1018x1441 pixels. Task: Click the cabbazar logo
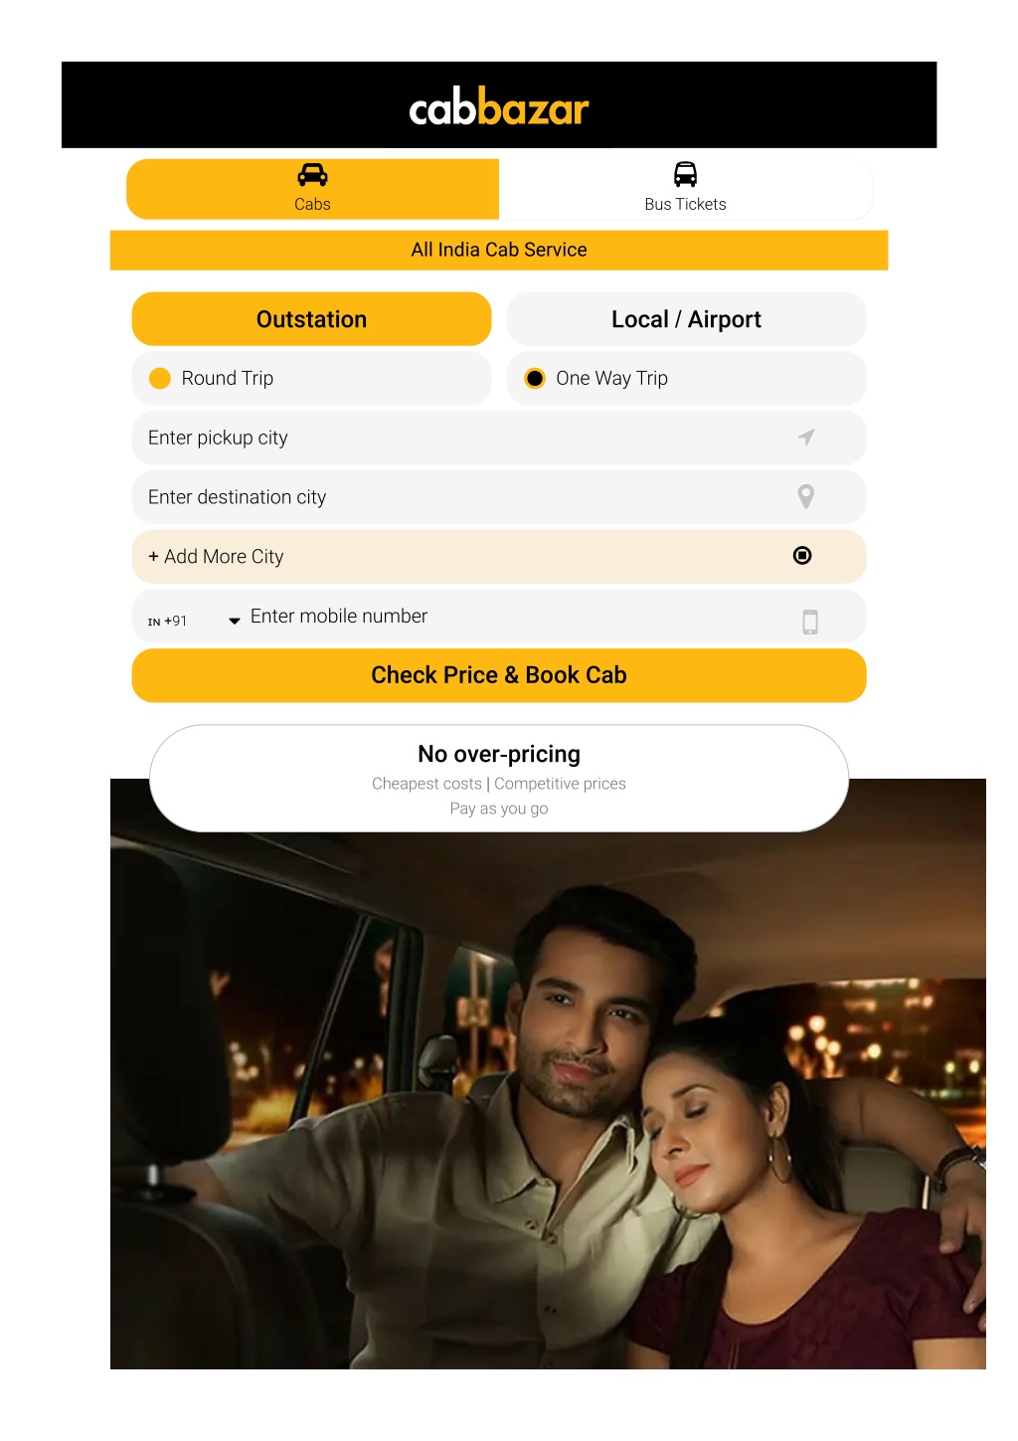tap(499, 106)
